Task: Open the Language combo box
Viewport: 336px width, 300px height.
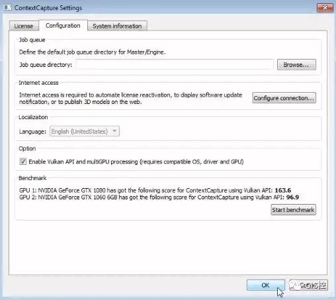Action: (x=85, y=131)
